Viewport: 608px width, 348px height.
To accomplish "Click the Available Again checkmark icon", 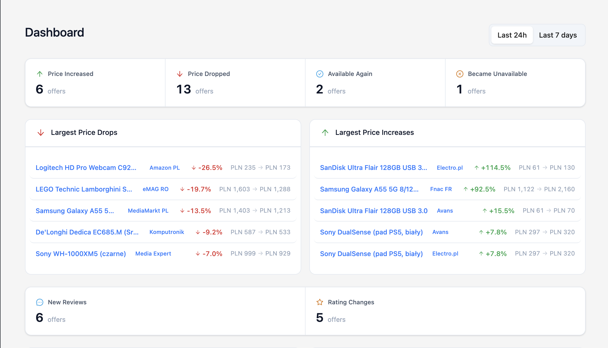I will (320, 74).
